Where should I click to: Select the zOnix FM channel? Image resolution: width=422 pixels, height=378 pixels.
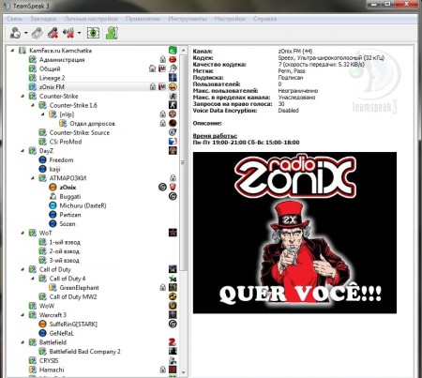point(52,87)
